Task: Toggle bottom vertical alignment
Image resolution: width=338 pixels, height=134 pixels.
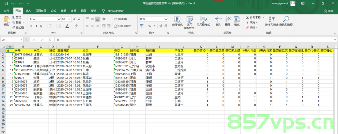Action: tap(97, 19)
